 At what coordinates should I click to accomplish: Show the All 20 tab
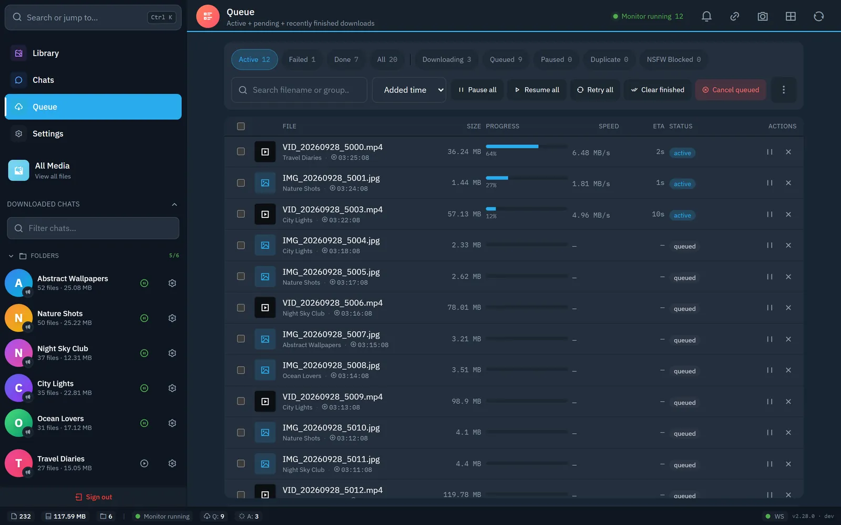pyautogui.click(x=387, y=59)
